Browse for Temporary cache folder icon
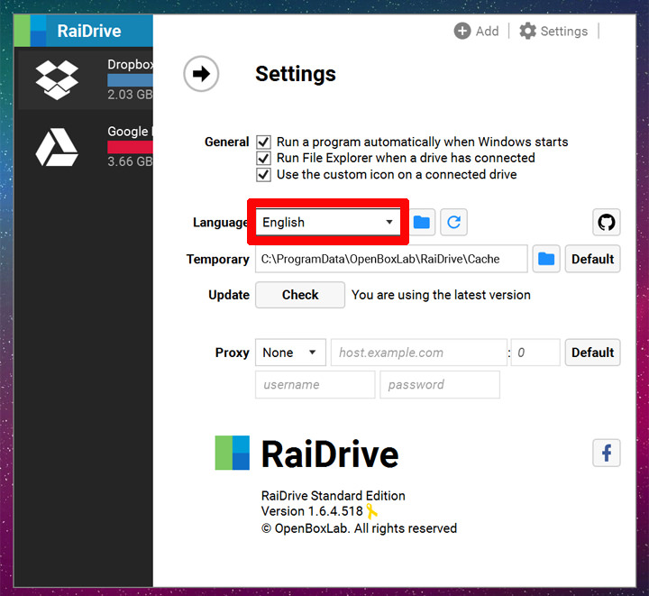The width and height of the screenshot is (649, 596). 546,259
